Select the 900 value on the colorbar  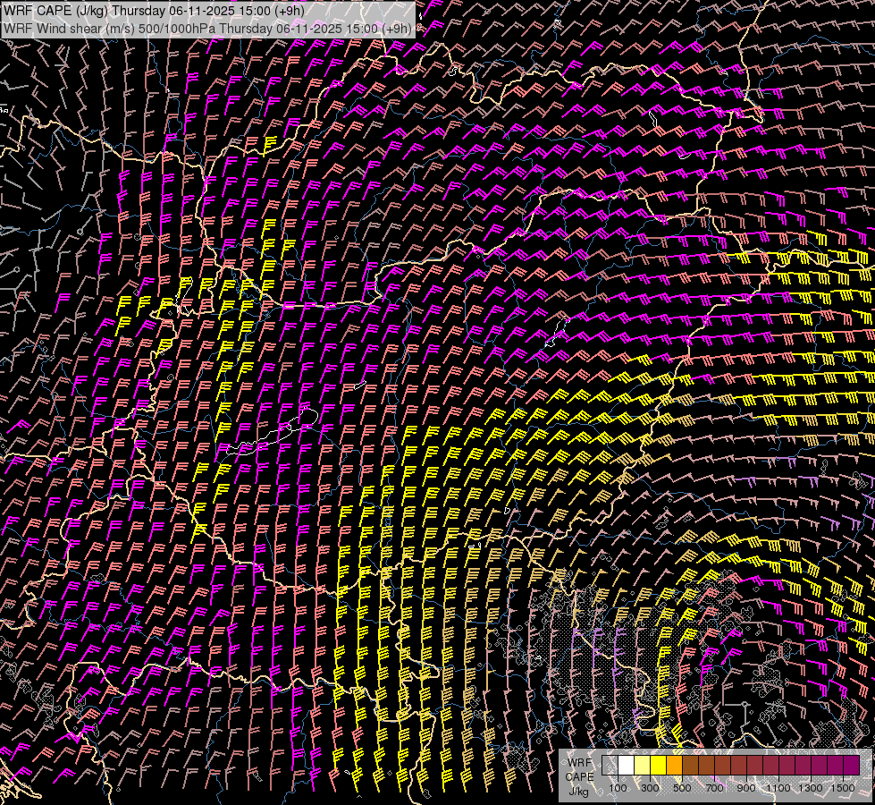(x=746, y=787)
